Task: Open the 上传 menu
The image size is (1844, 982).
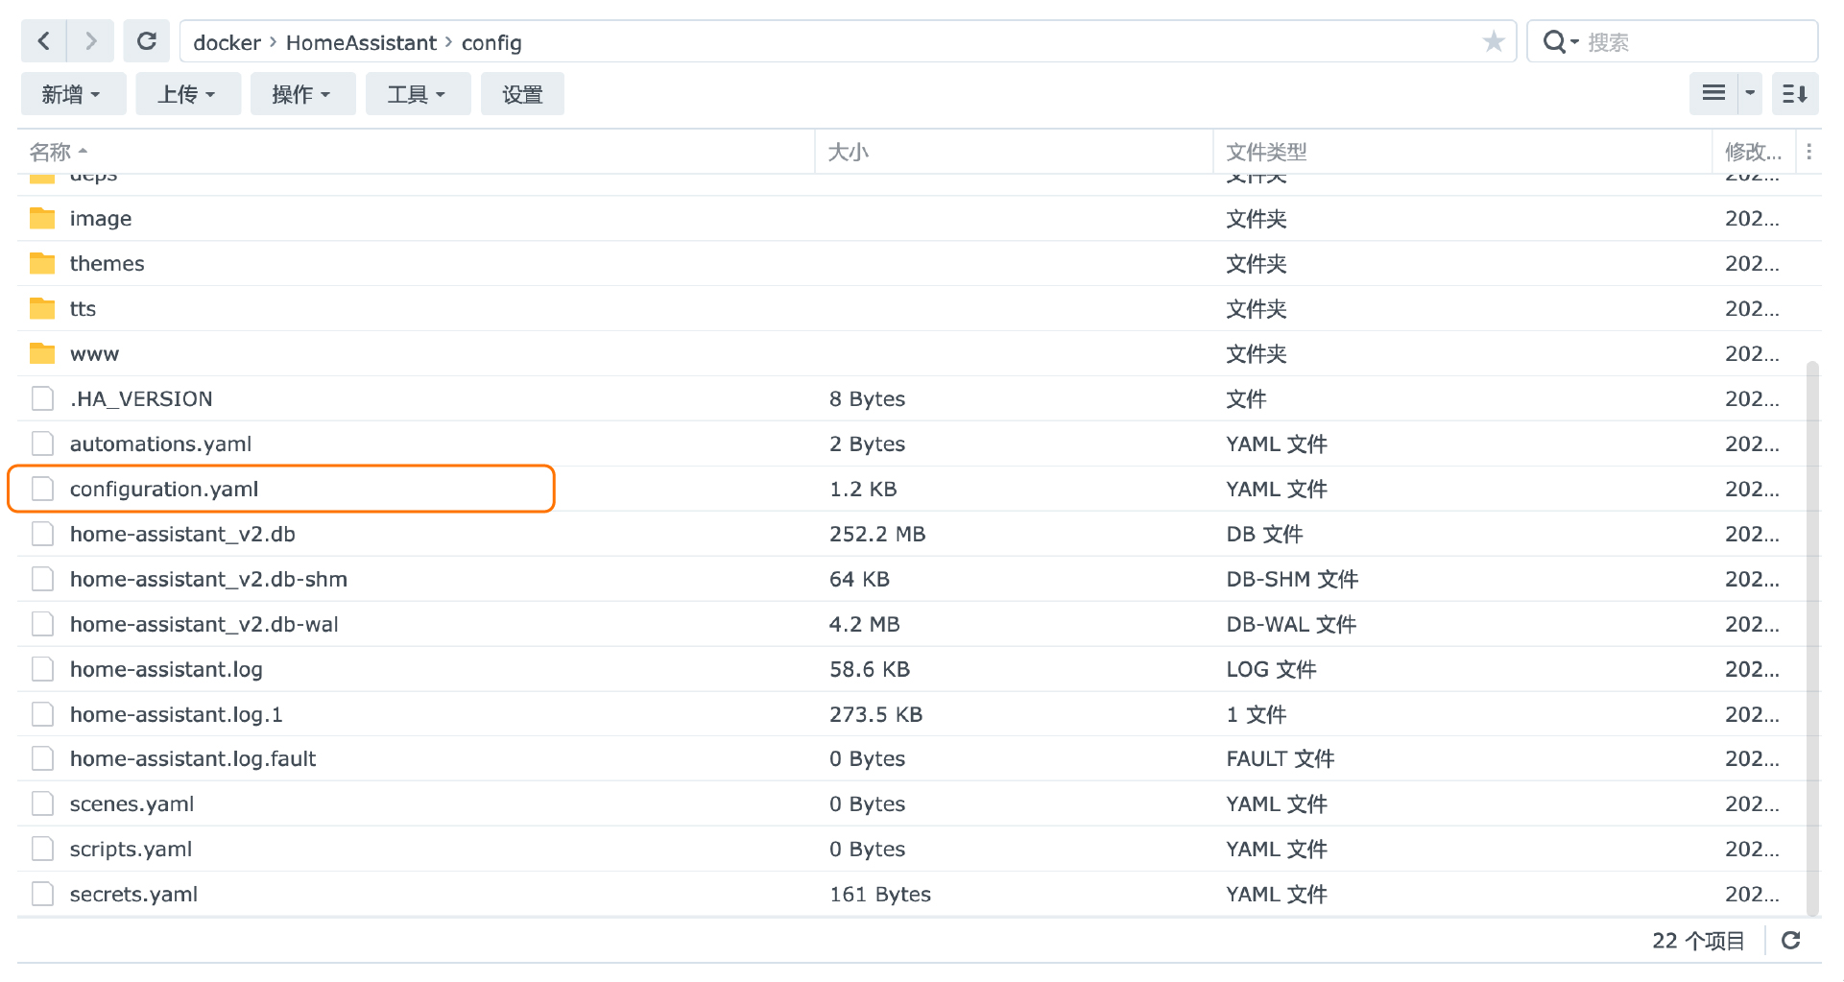Action: pos(188,93)
